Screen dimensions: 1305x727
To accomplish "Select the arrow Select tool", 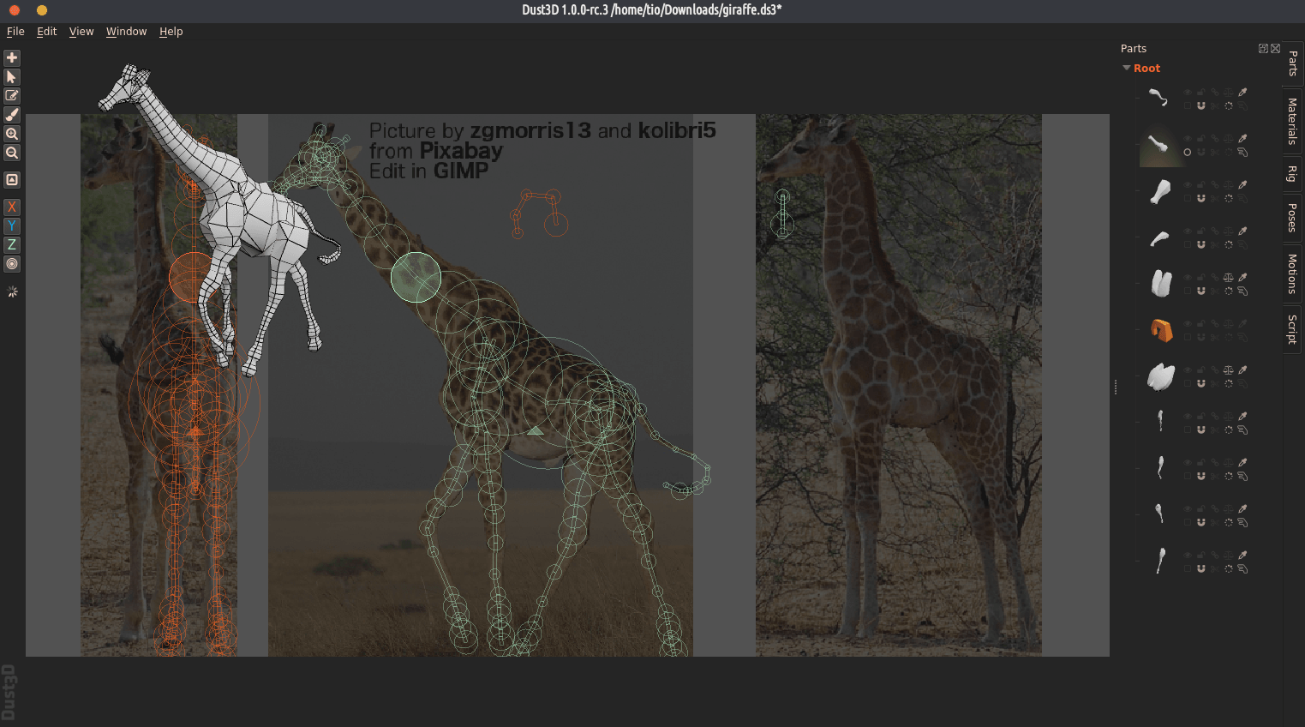I will click(x=12, y=76).
